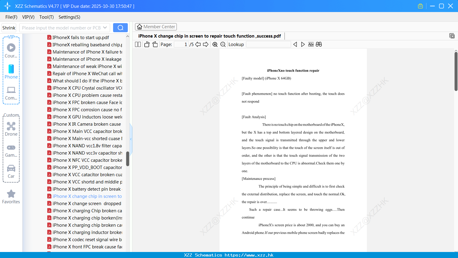Go to next page arrow
Screen dimensions: 458x258
click(x=206, y=44)
